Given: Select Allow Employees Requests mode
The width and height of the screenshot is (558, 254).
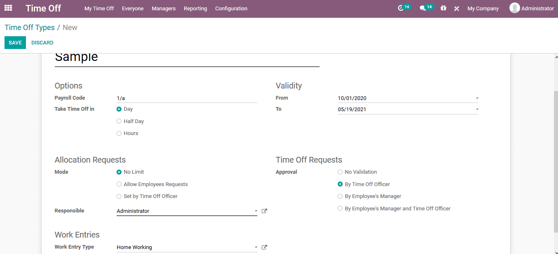Looking at the screenshot, I should click(x=119, y=184).
